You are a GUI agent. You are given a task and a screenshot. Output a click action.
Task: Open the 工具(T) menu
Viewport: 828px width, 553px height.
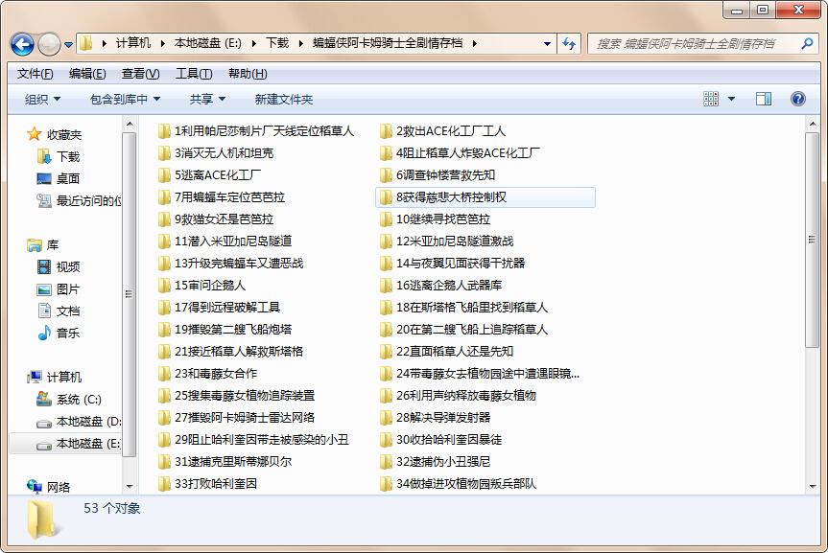(194, 74)
